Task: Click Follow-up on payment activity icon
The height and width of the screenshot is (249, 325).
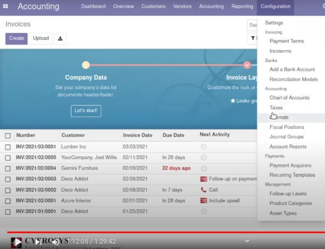Action: point(203,179)
